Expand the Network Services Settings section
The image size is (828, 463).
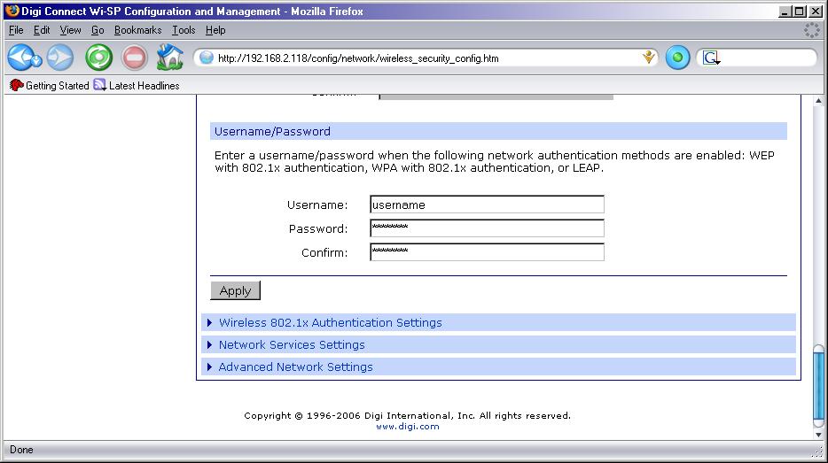291,345
